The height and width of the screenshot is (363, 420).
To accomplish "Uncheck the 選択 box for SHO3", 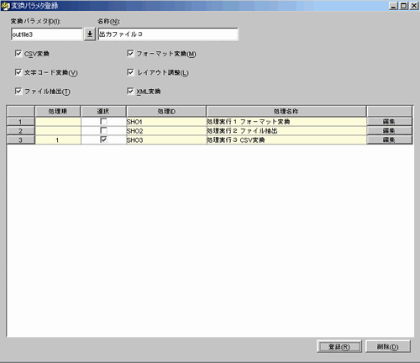I will (103, 139).
